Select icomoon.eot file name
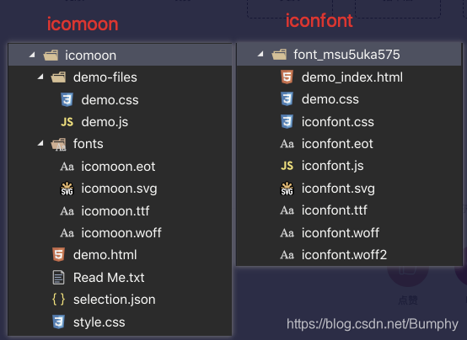This screenshot has height=340, width=467. (118, 167)
